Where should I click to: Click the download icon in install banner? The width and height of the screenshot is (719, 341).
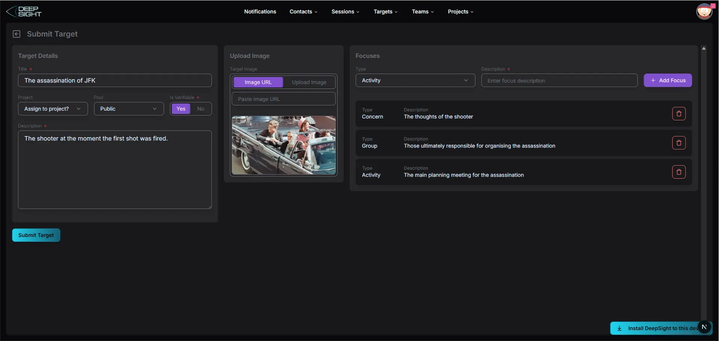click(x=619, y=328)
